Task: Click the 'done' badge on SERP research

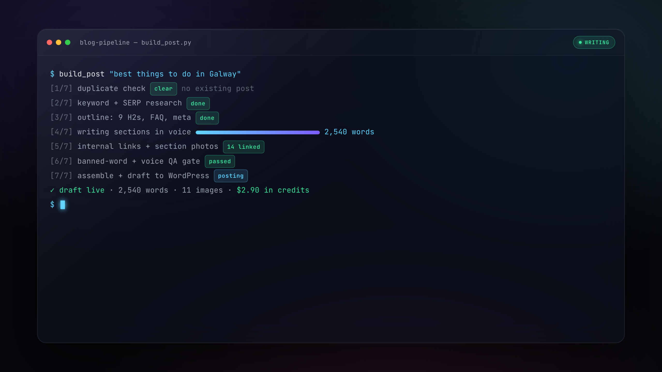Action: 198,103
